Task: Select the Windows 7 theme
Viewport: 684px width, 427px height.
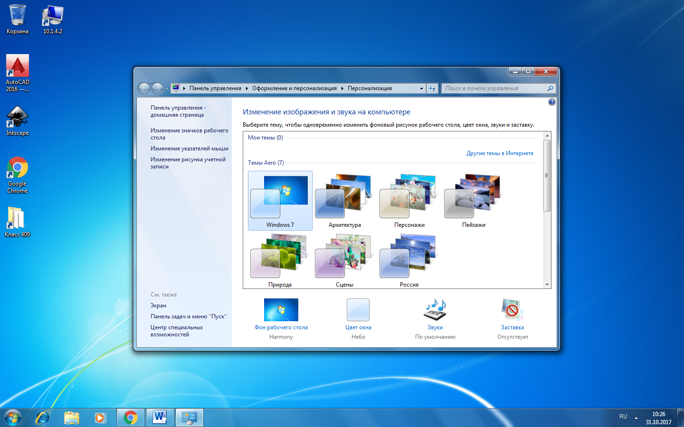Action: (x=280, y=200)
